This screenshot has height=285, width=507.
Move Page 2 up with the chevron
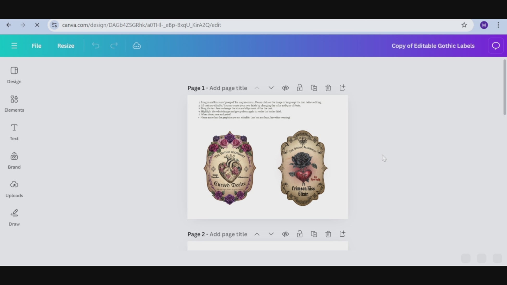(257, 234)
